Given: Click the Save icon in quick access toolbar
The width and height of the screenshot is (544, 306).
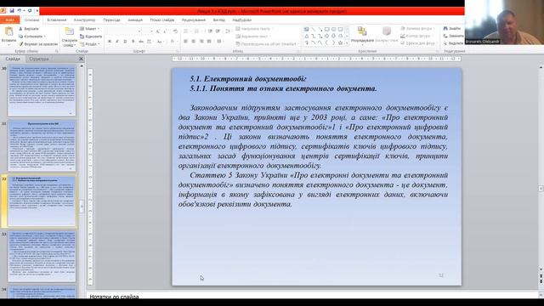Looking at the screenshot, I should coord(12,11).
